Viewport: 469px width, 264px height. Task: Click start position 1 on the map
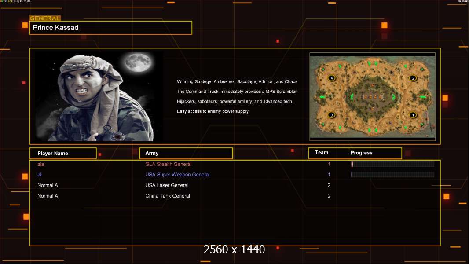coord(413,115)
